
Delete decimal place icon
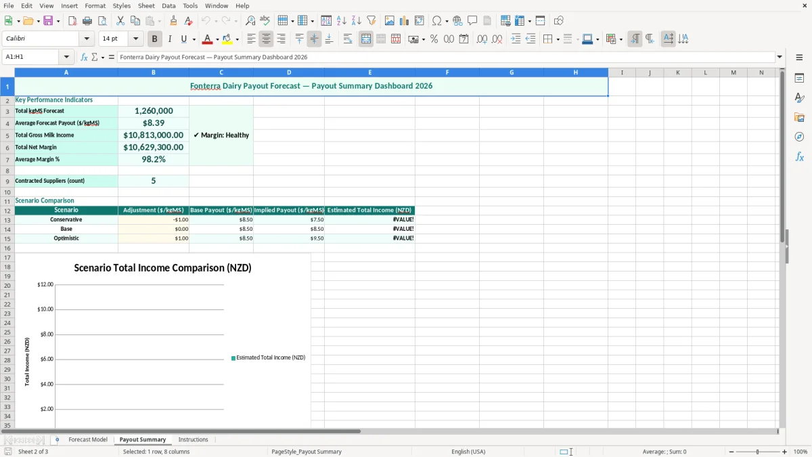click(497, 39)
